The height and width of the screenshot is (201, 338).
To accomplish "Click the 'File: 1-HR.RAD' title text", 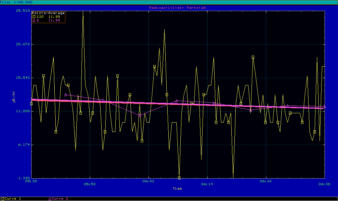I will (16, 2).
